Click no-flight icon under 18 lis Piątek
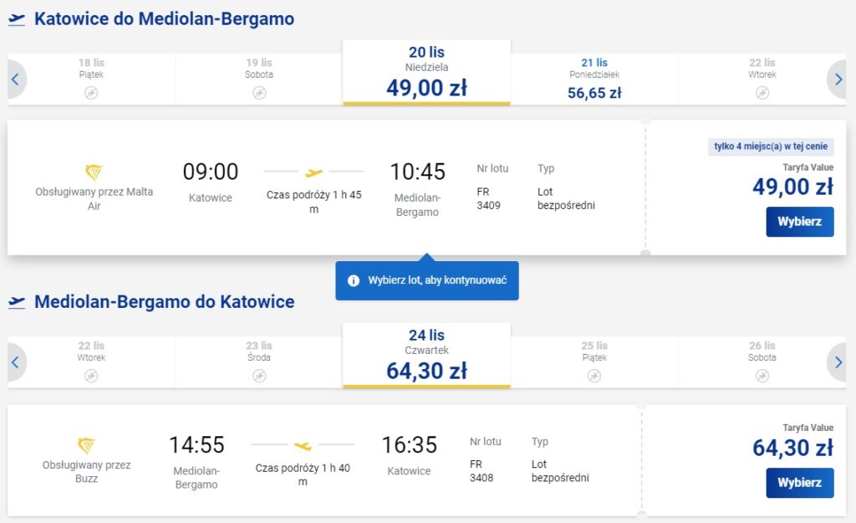Screen dimensions: 856x523 click(91, 93)
